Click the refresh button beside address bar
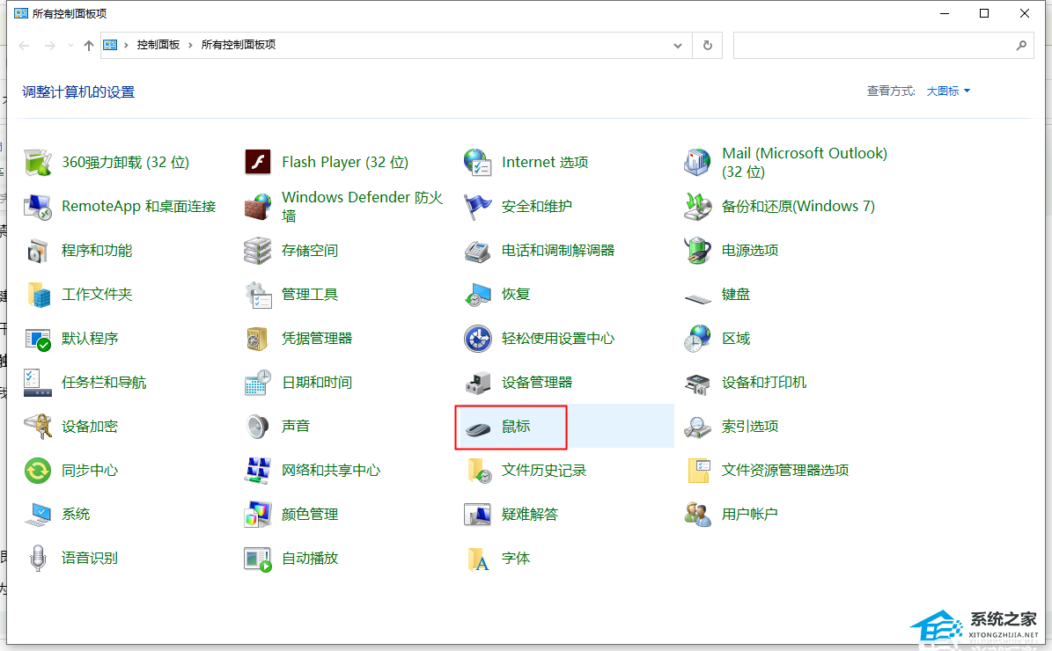 (707, 45)
